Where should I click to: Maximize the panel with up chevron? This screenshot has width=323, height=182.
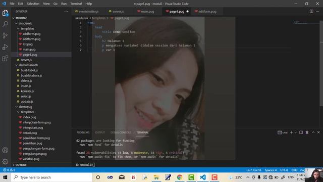point(313,132)
